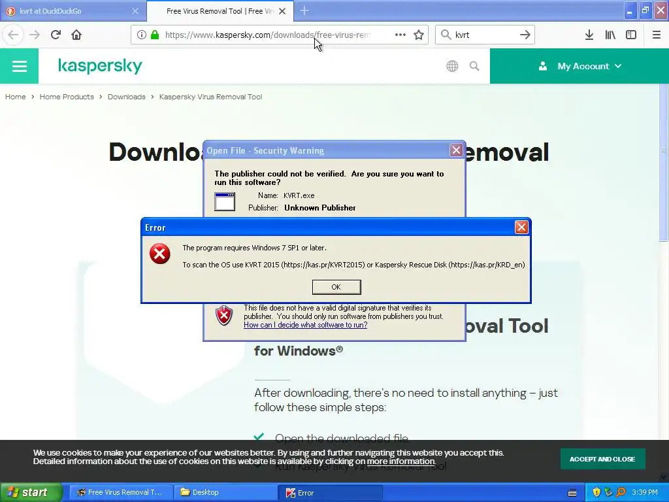Open the on-screen keyboard tray icon
Image resolution: width=669 pixels, height=502 pixels.
click(x=572, y=493)
